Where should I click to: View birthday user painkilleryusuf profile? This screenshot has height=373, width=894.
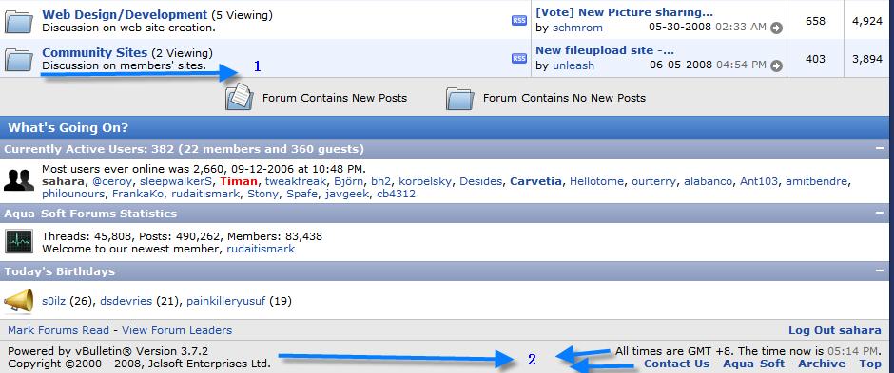(x=225, y=301)
